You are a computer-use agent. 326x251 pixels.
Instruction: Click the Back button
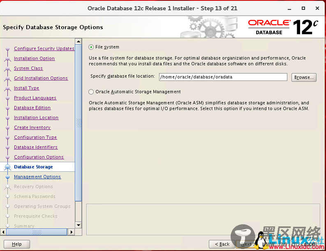click(x=222, y=244)
